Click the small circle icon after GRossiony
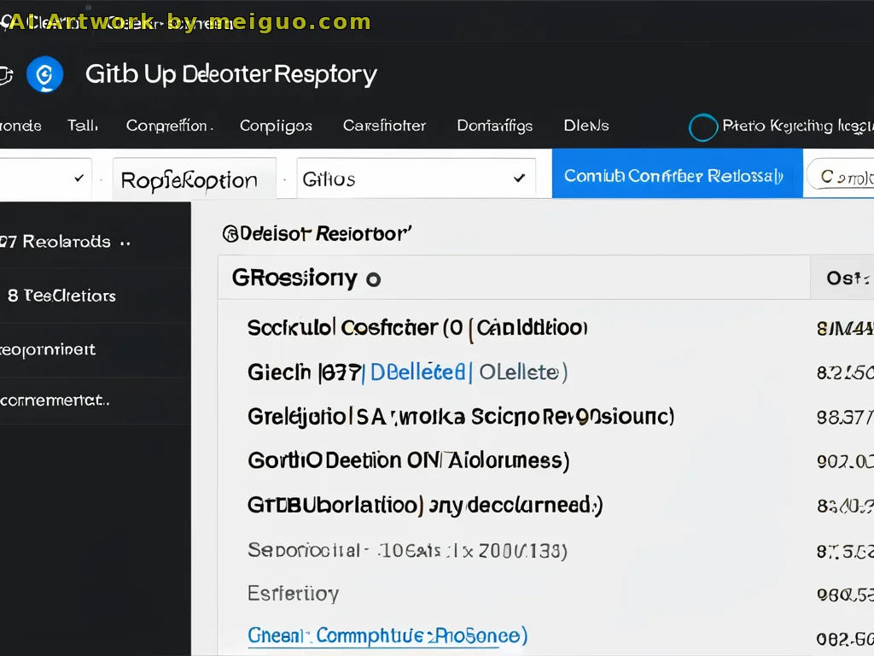 pyautogui.click(x=372, y=278)
